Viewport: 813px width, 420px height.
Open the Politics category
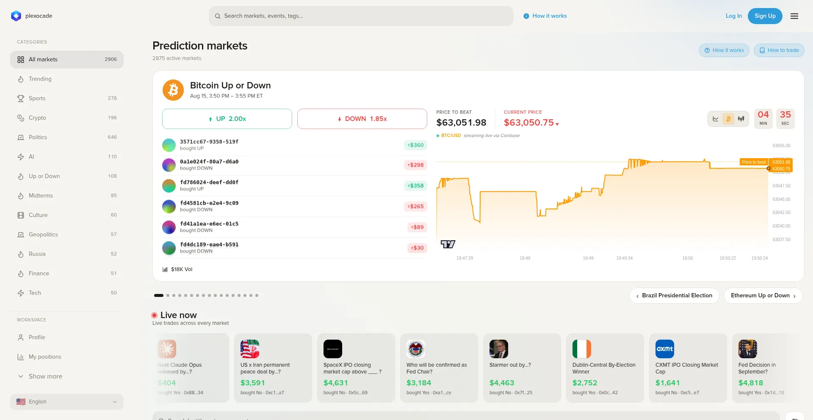click(67, 137)
